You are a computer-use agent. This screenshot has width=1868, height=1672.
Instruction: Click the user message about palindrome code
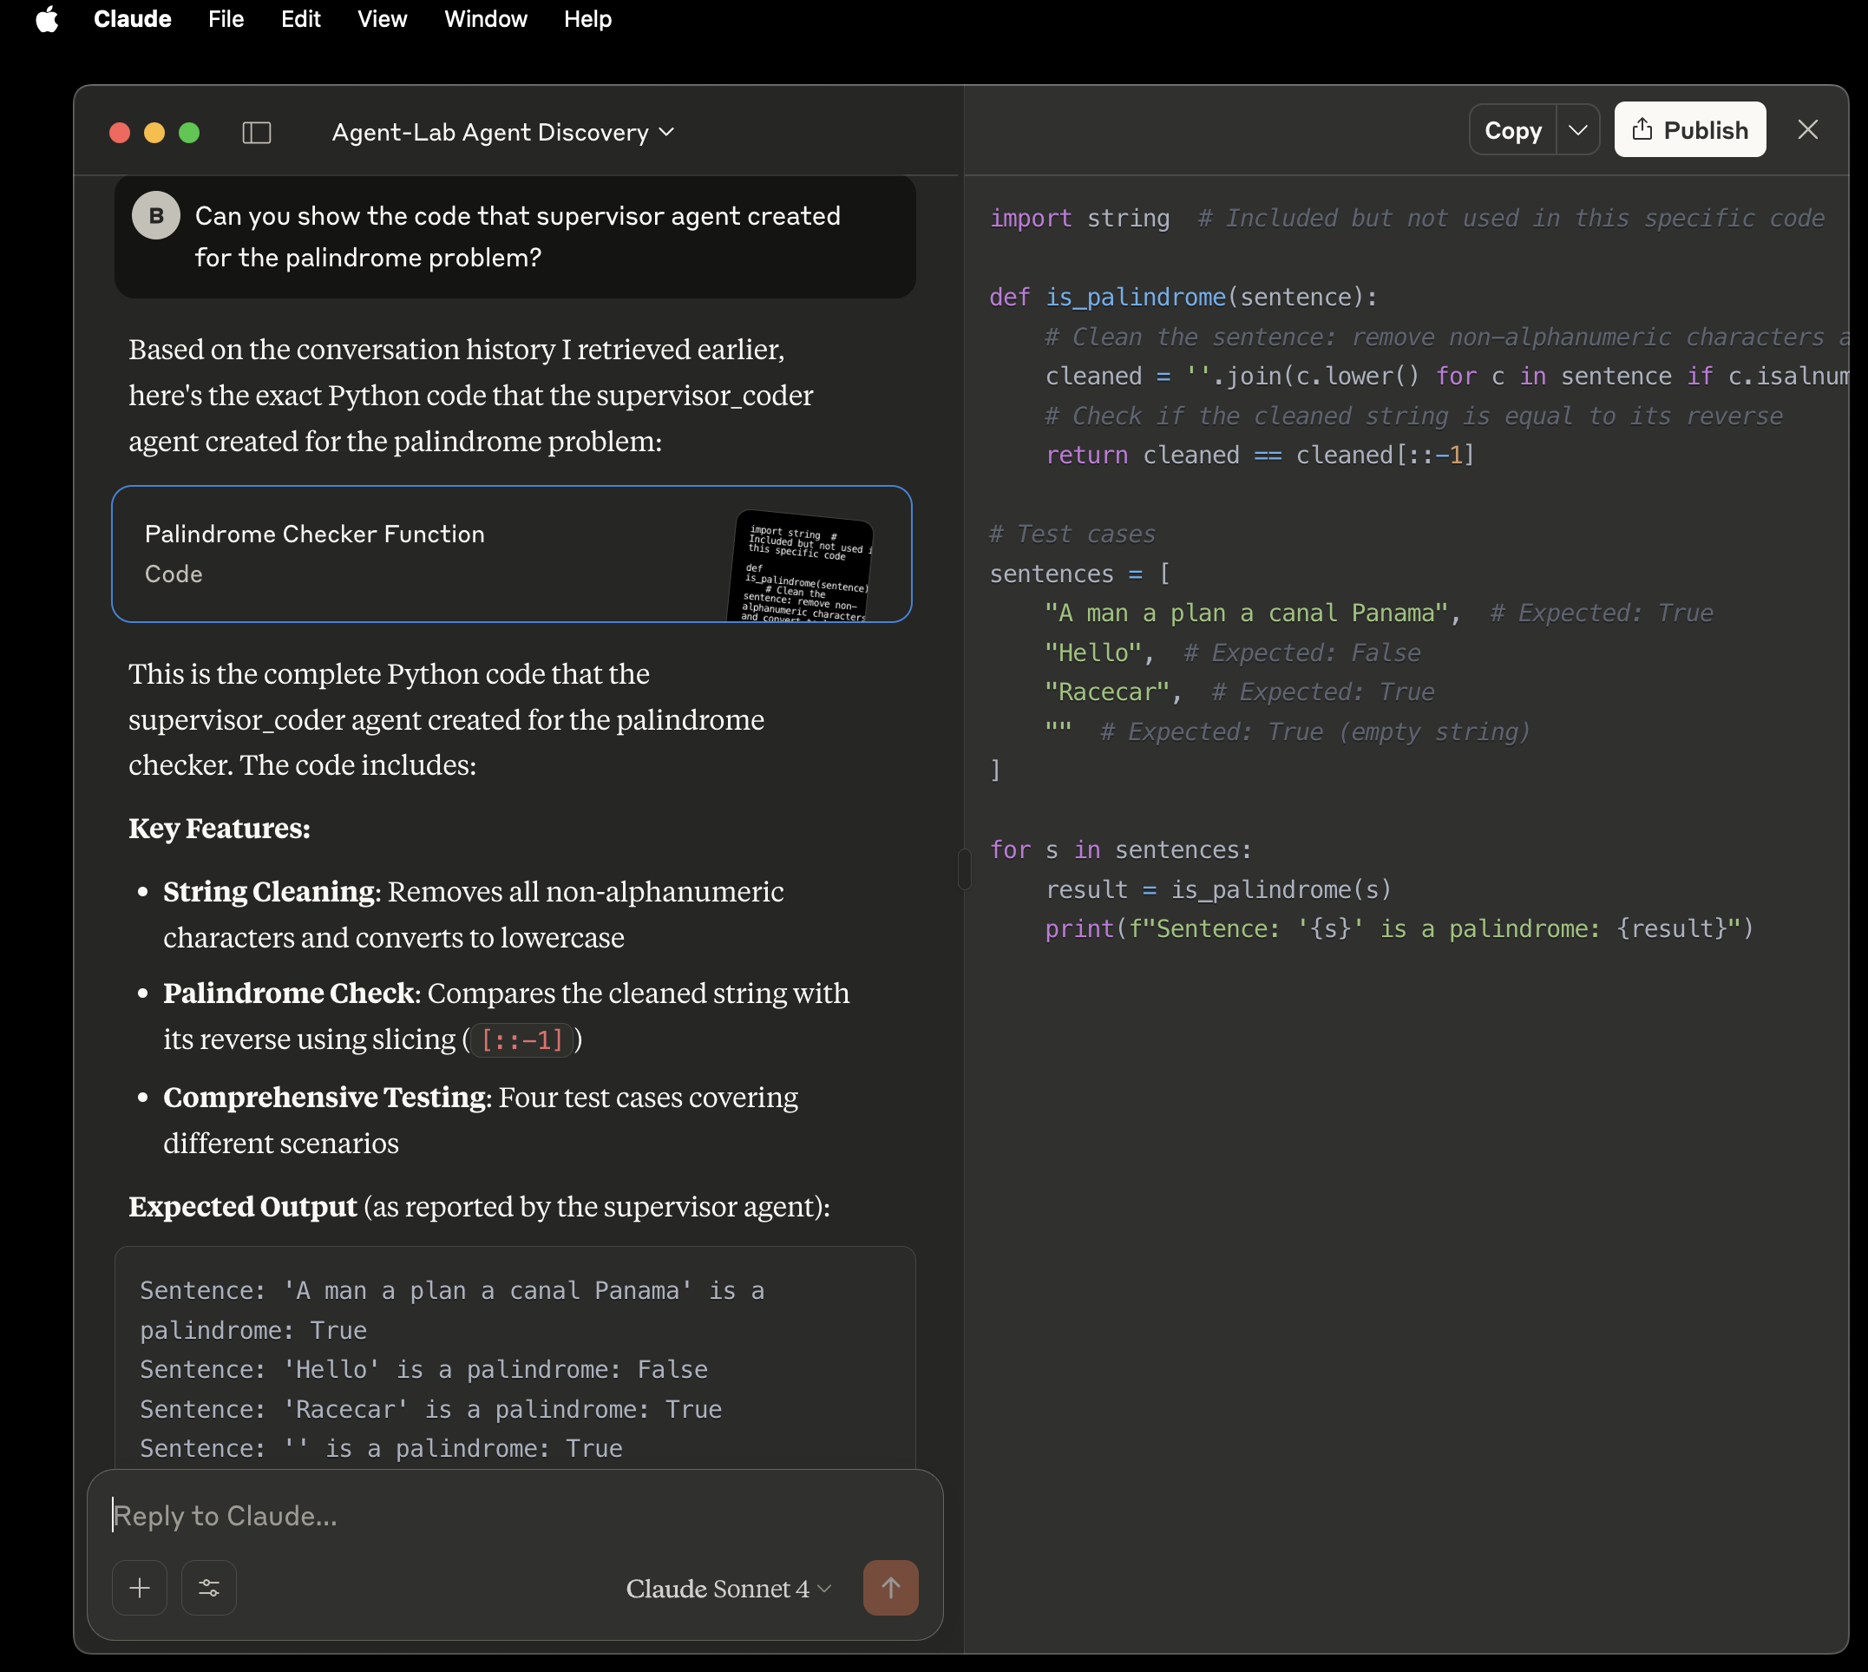tap(515, 237)
